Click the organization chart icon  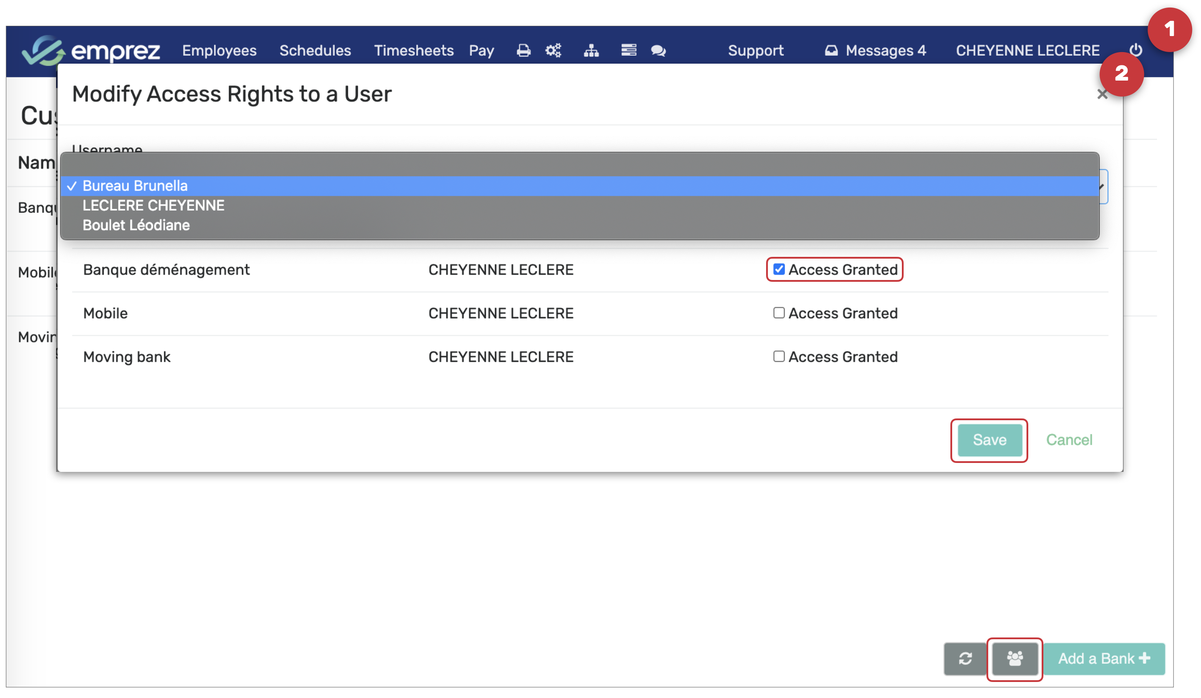click(x=591, y=50)
